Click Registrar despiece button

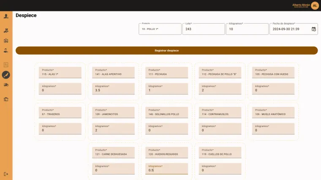pos(167,50)
